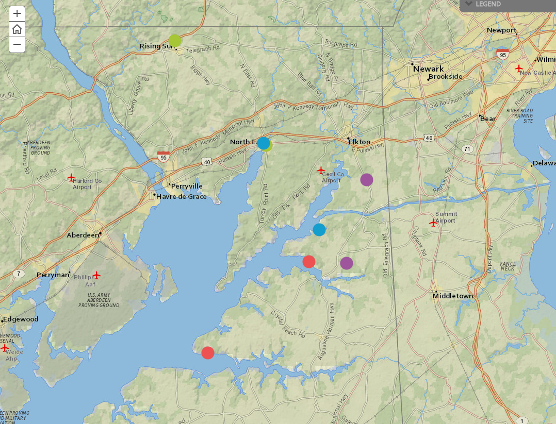This screenshot has width=556, height=424.
Task: Zoom out using the "−" map button
Action: tap(18, 45)
